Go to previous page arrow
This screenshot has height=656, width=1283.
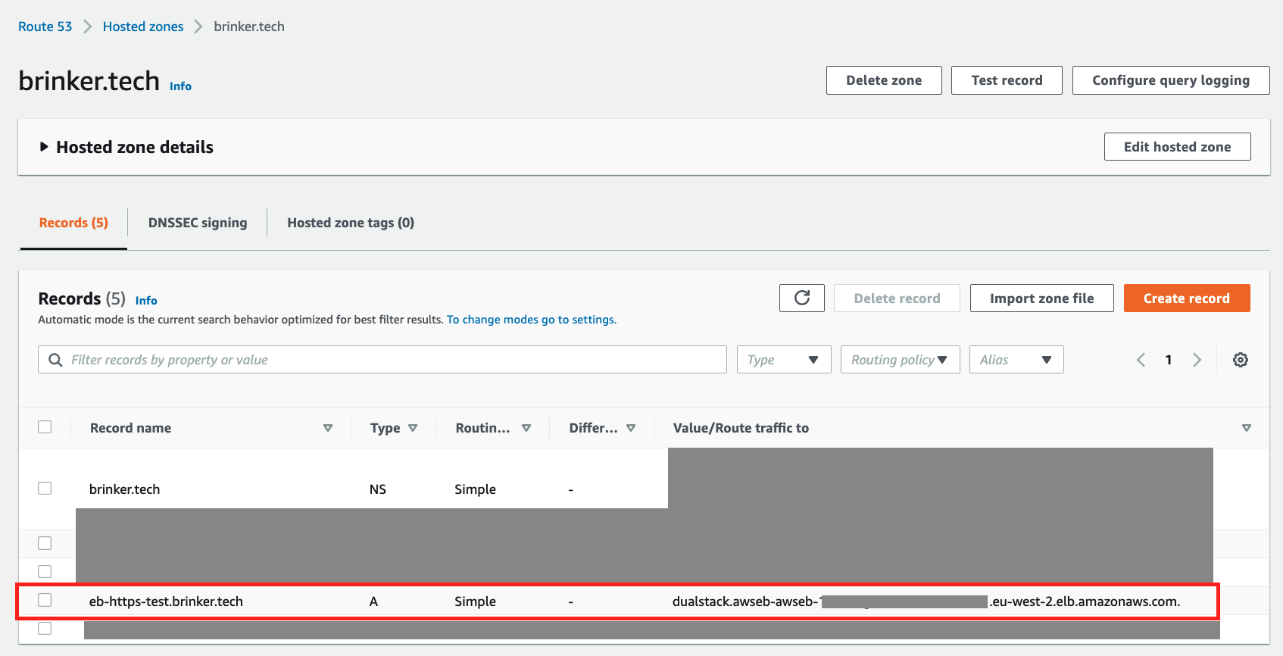coord(1141,360)
